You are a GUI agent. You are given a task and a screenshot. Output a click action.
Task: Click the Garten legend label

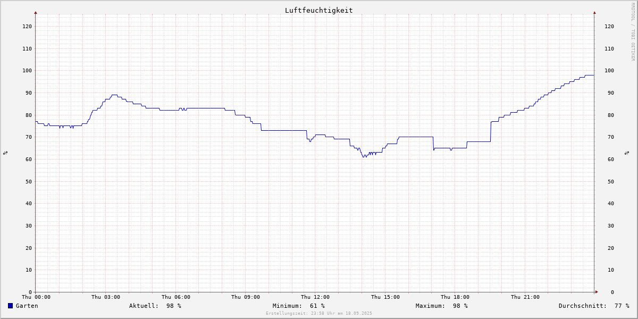coord(27,306)
